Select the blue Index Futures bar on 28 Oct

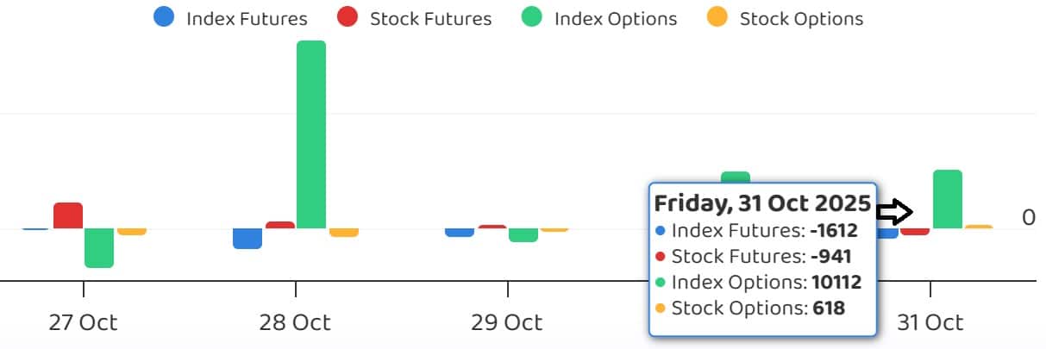[x=247, y=239]
